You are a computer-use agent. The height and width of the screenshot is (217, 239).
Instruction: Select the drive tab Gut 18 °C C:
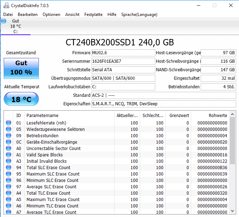tap(16, 26)
